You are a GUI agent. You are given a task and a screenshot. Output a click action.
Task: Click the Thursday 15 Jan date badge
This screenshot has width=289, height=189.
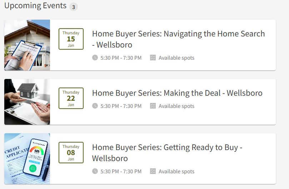click(x=71, y=39)
